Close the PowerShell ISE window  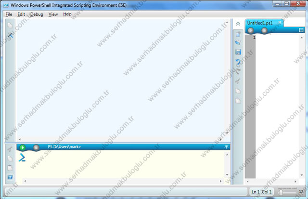[298, 4]
